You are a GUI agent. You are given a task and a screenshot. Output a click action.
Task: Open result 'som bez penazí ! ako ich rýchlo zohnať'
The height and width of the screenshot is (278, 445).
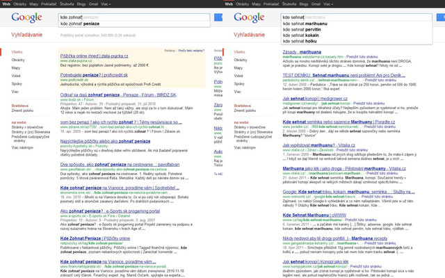click(x=121, y=122)
